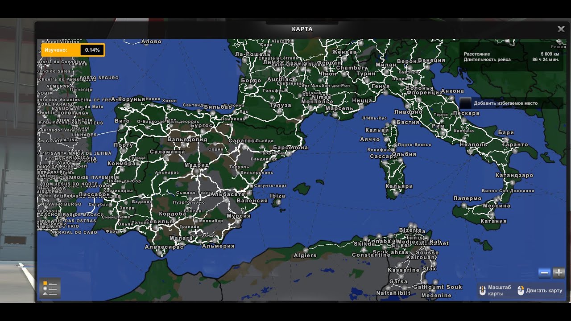The width and height of the screenshot is (571, 321).
Task: Select Мадрид on the map
Action: click(196, 165)
